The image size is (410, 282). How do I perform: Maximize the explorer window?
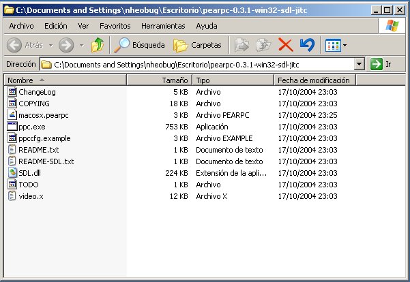(x=387, y=10)
